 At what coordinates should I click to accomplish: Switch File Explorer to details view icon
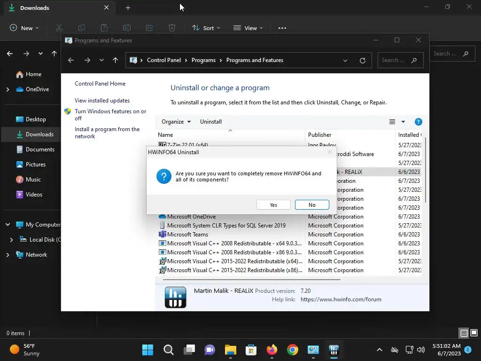tap(464, 333)
